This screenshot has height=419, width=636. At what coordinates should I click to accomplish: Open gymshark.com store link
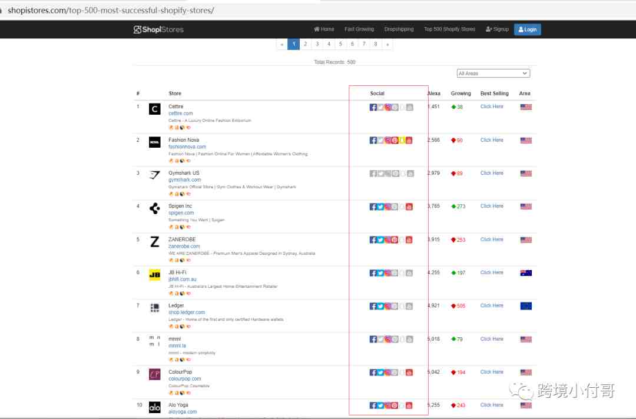[184, 180]
